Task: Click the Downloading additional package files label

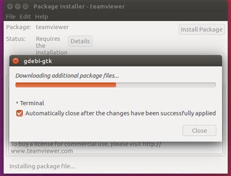Action: pos(67,76)
